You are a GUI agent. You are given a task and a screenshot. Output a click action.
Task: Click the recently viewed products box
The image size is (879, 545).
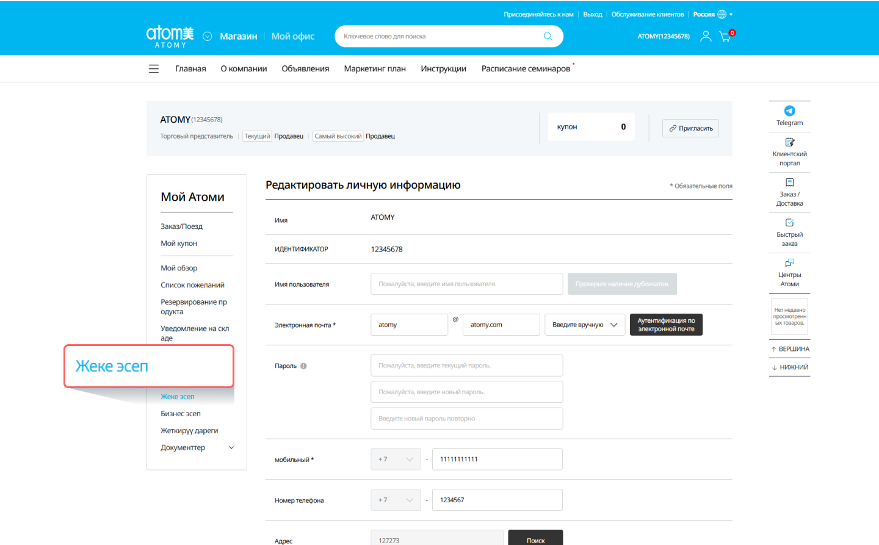(x=789, y=316)
